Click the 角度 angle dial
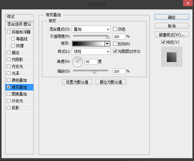This screenshot has height=161, width=194. [77, 62]
